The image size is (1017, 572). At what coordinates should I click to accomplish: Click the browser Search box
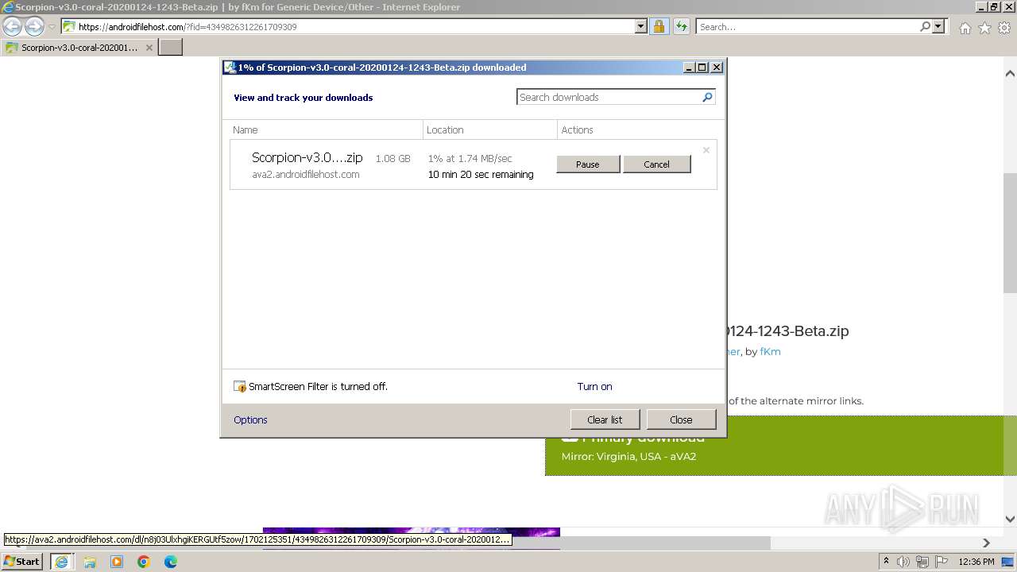coord(806,26)
